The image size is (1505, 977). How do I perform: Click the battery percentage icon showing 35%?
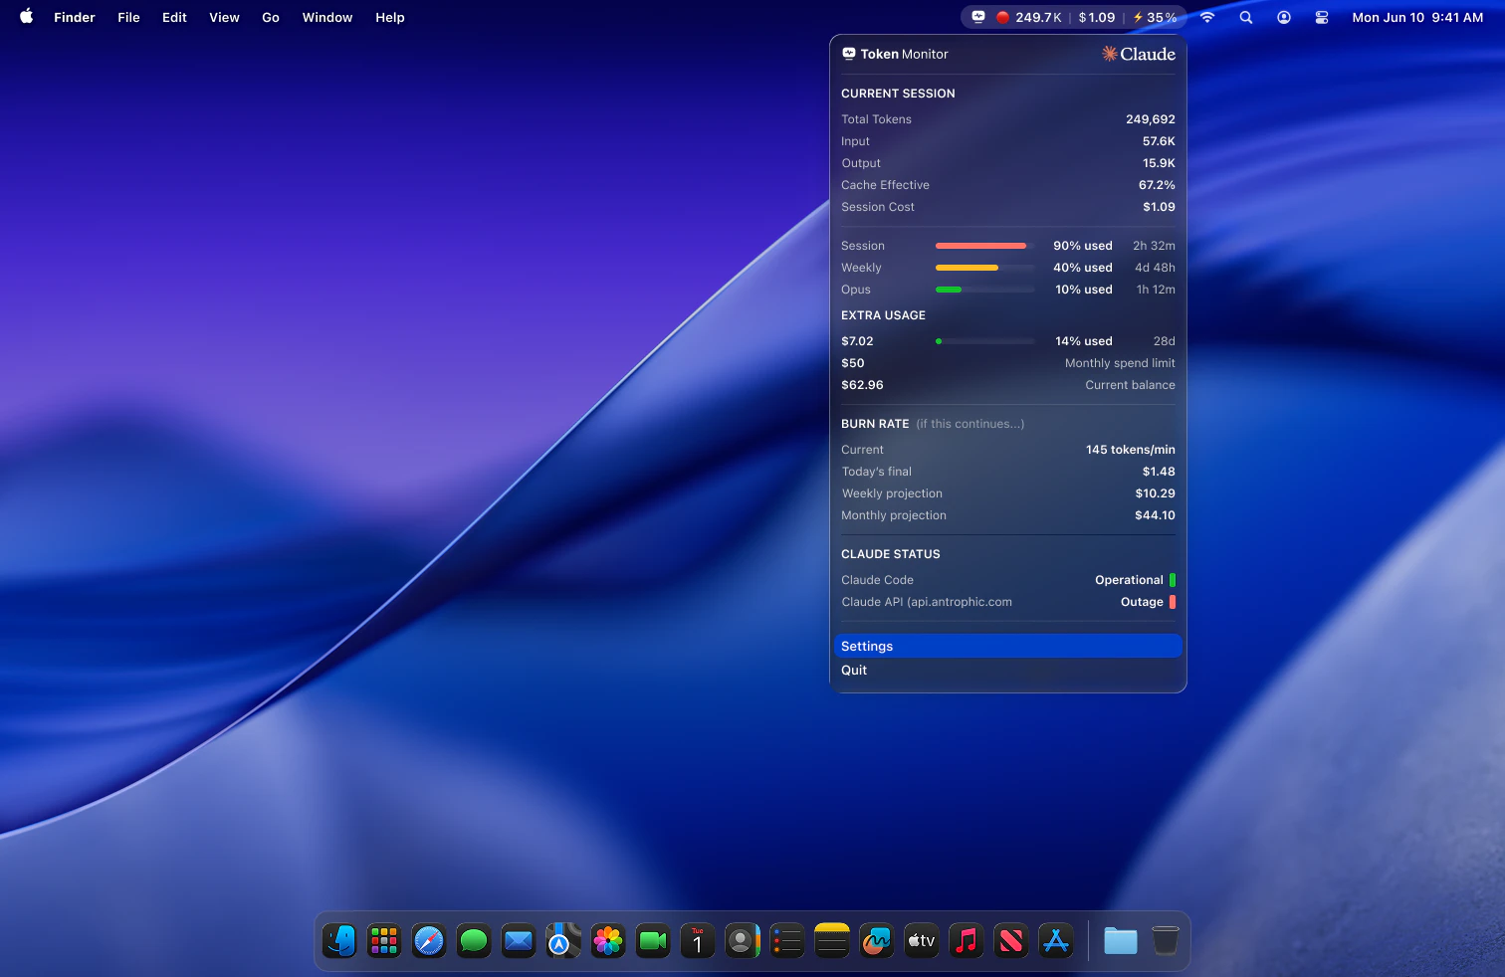click(x=1155, y=17)
